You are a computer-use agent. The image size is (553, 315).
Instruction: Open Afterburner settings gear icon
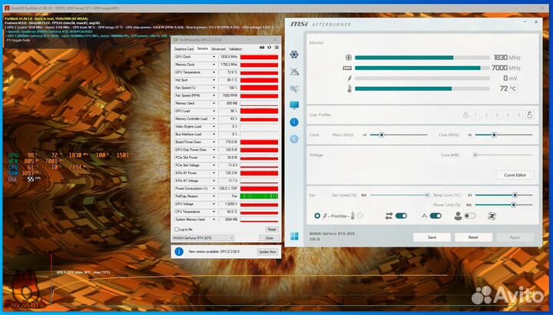294,55
